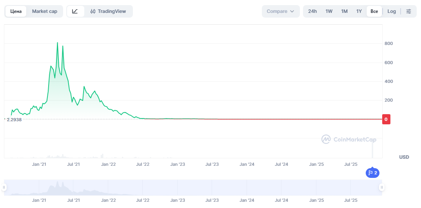
Task: Click the left range handle of navigator
Action: pyautogui.click(x=4, y=188)
